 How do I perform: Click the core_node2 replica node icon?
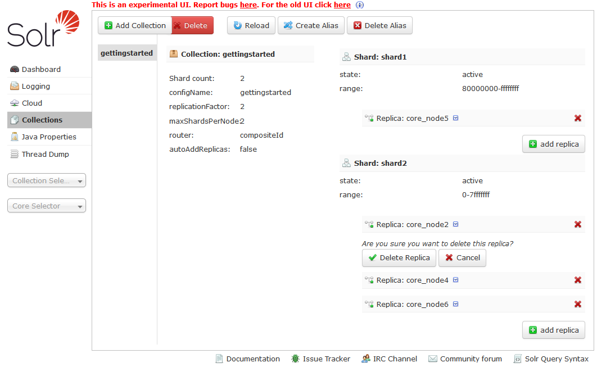click(369, 224)
